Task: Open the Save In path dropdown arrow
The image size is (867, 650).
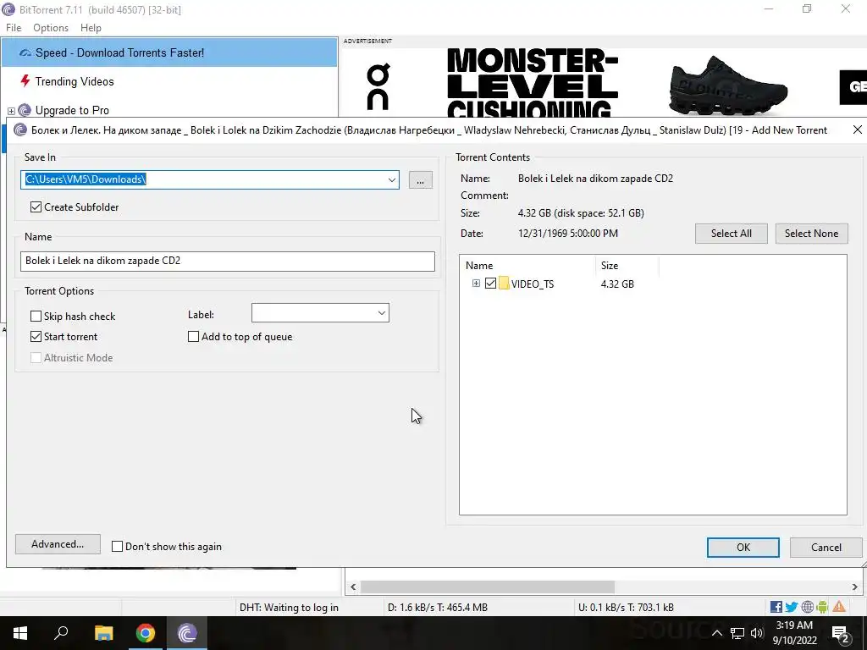Action: [391, 179]
